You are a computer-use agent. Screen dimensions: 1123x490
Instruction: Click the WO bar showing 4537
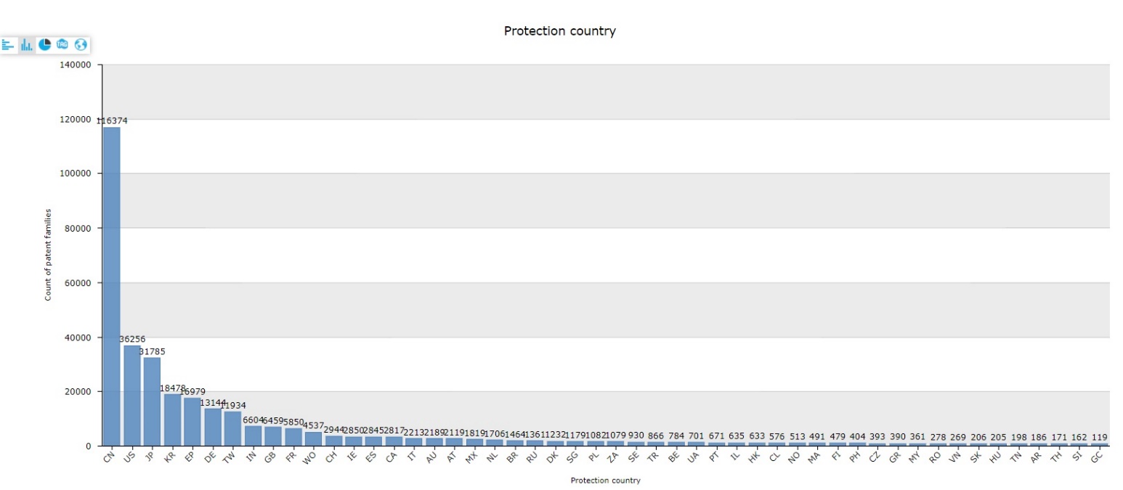(313, 438)
